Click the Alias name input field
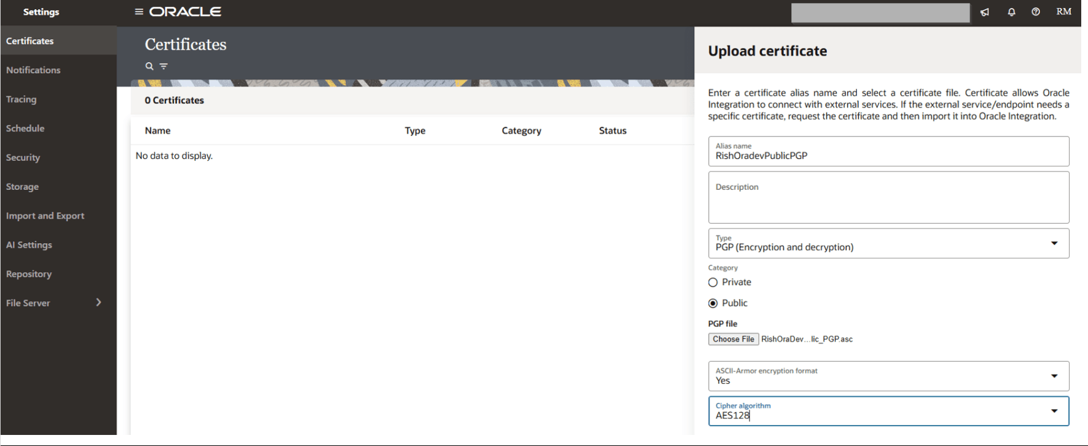Screen dimensions: 1088x446 [888, 155]
